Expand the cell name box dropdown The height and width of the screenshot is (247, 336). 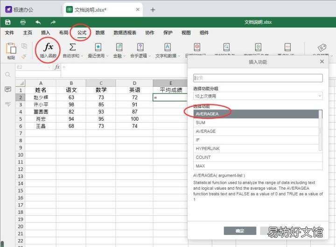(49, 67)
